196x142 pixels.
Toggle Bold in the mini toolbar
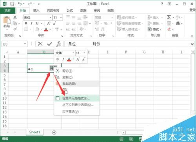tap(58, 59)
